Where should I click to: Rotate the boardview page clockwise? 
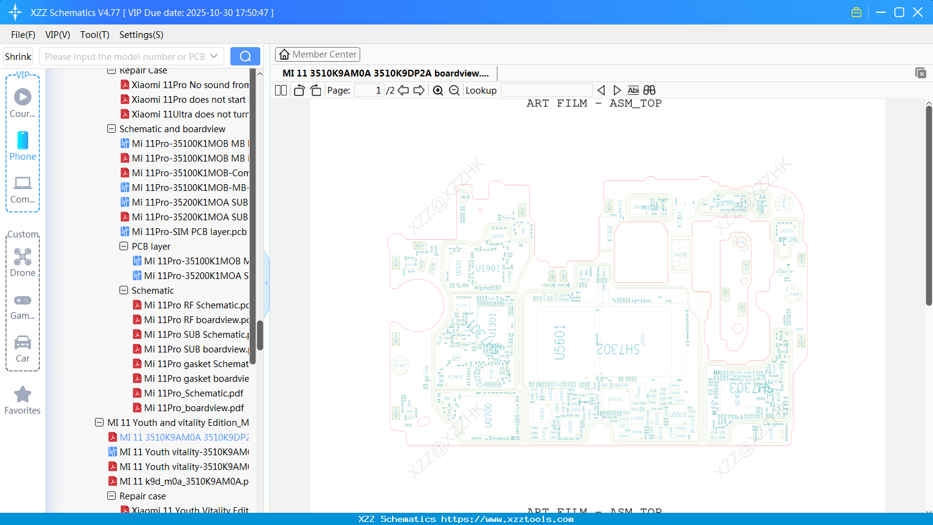[315, 90]
